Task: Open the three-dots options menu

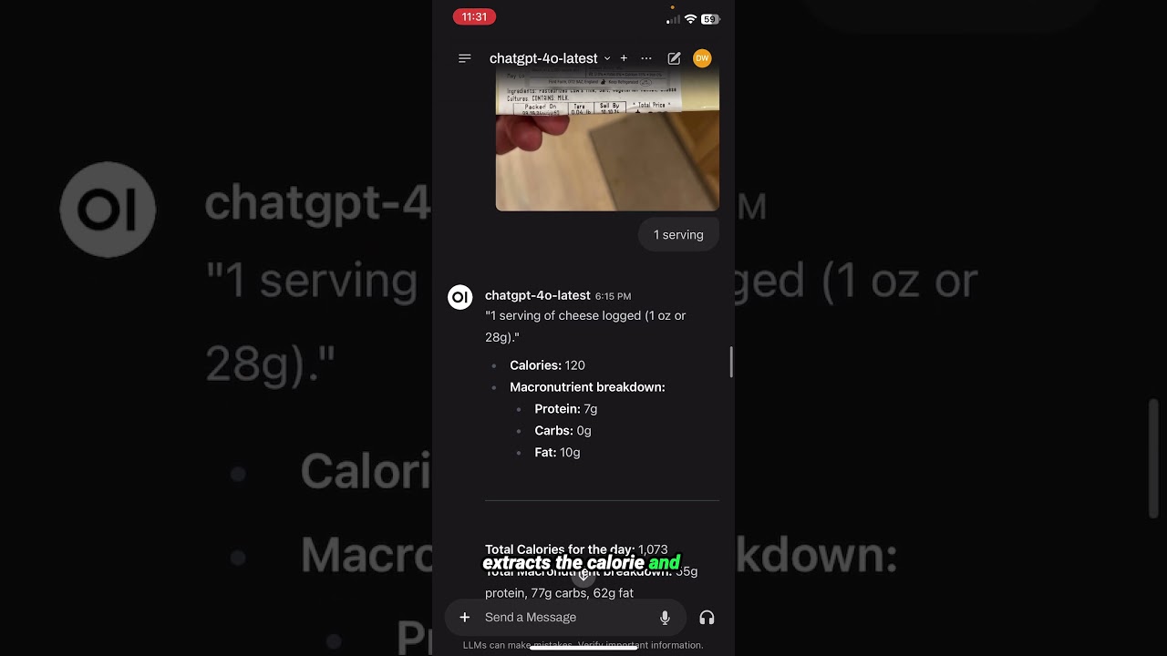Action: click(646, 58)
